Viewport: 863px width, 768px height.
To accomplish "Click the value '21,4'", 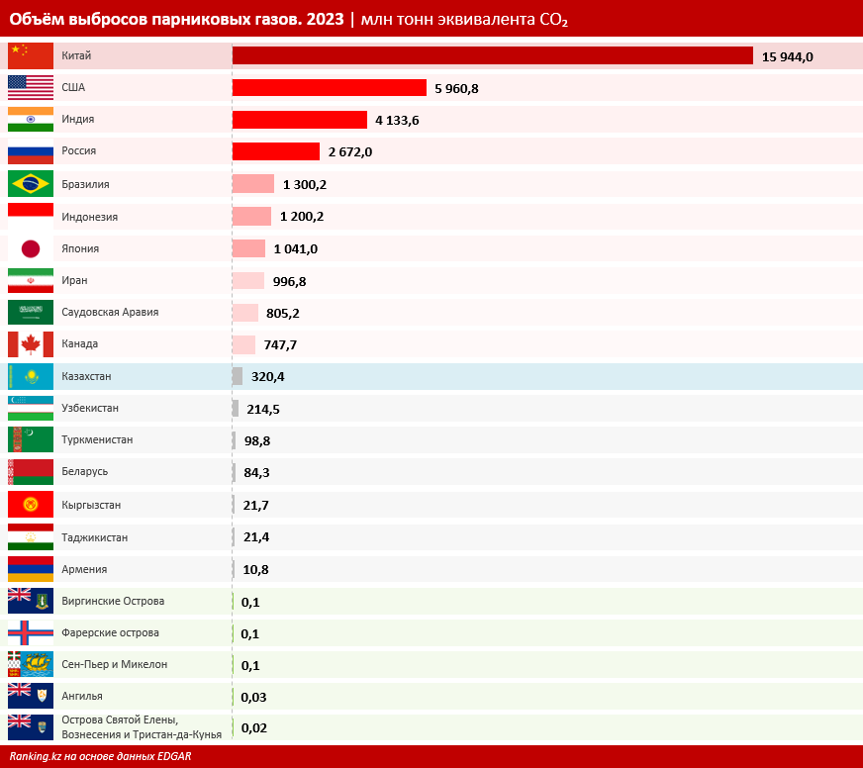I will click(256, 536).
